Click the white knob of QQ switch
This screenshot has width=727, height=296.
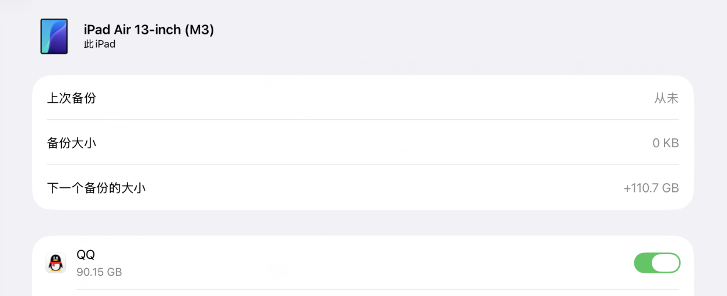(666, 263)
